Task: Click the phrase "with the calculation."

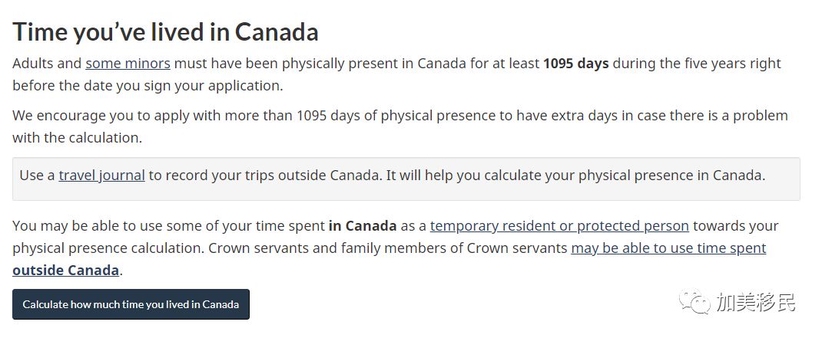Action: pyautogui.click(x=77, y=139)
